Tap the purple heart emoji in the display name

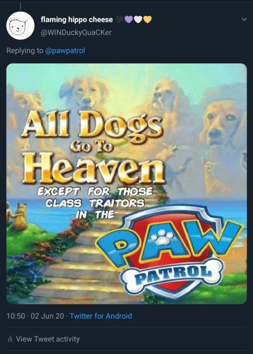[x=129, y=20]
